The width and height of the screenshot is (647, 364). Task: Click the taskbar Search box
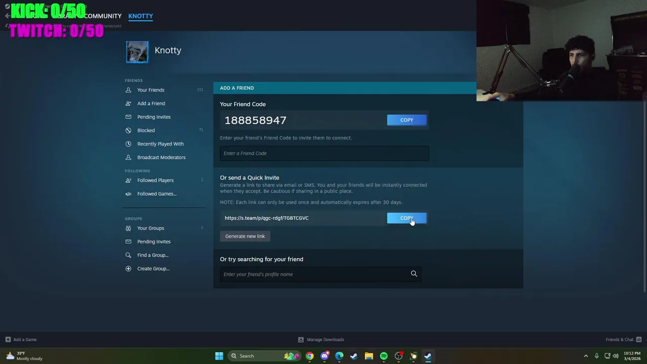coord(264,356)
